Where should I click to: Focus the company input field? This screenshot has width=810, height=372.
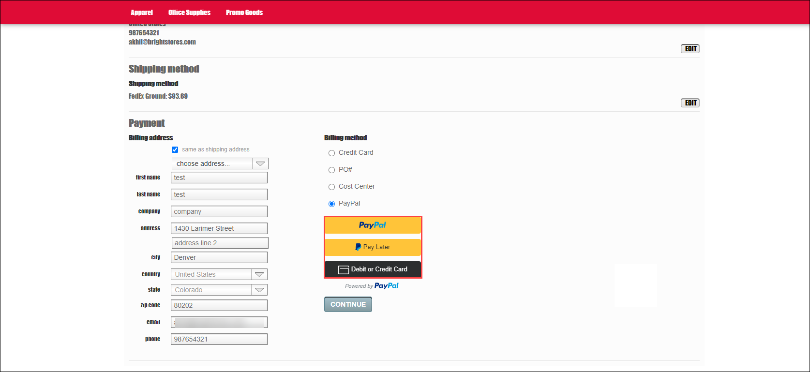(219, 211)
